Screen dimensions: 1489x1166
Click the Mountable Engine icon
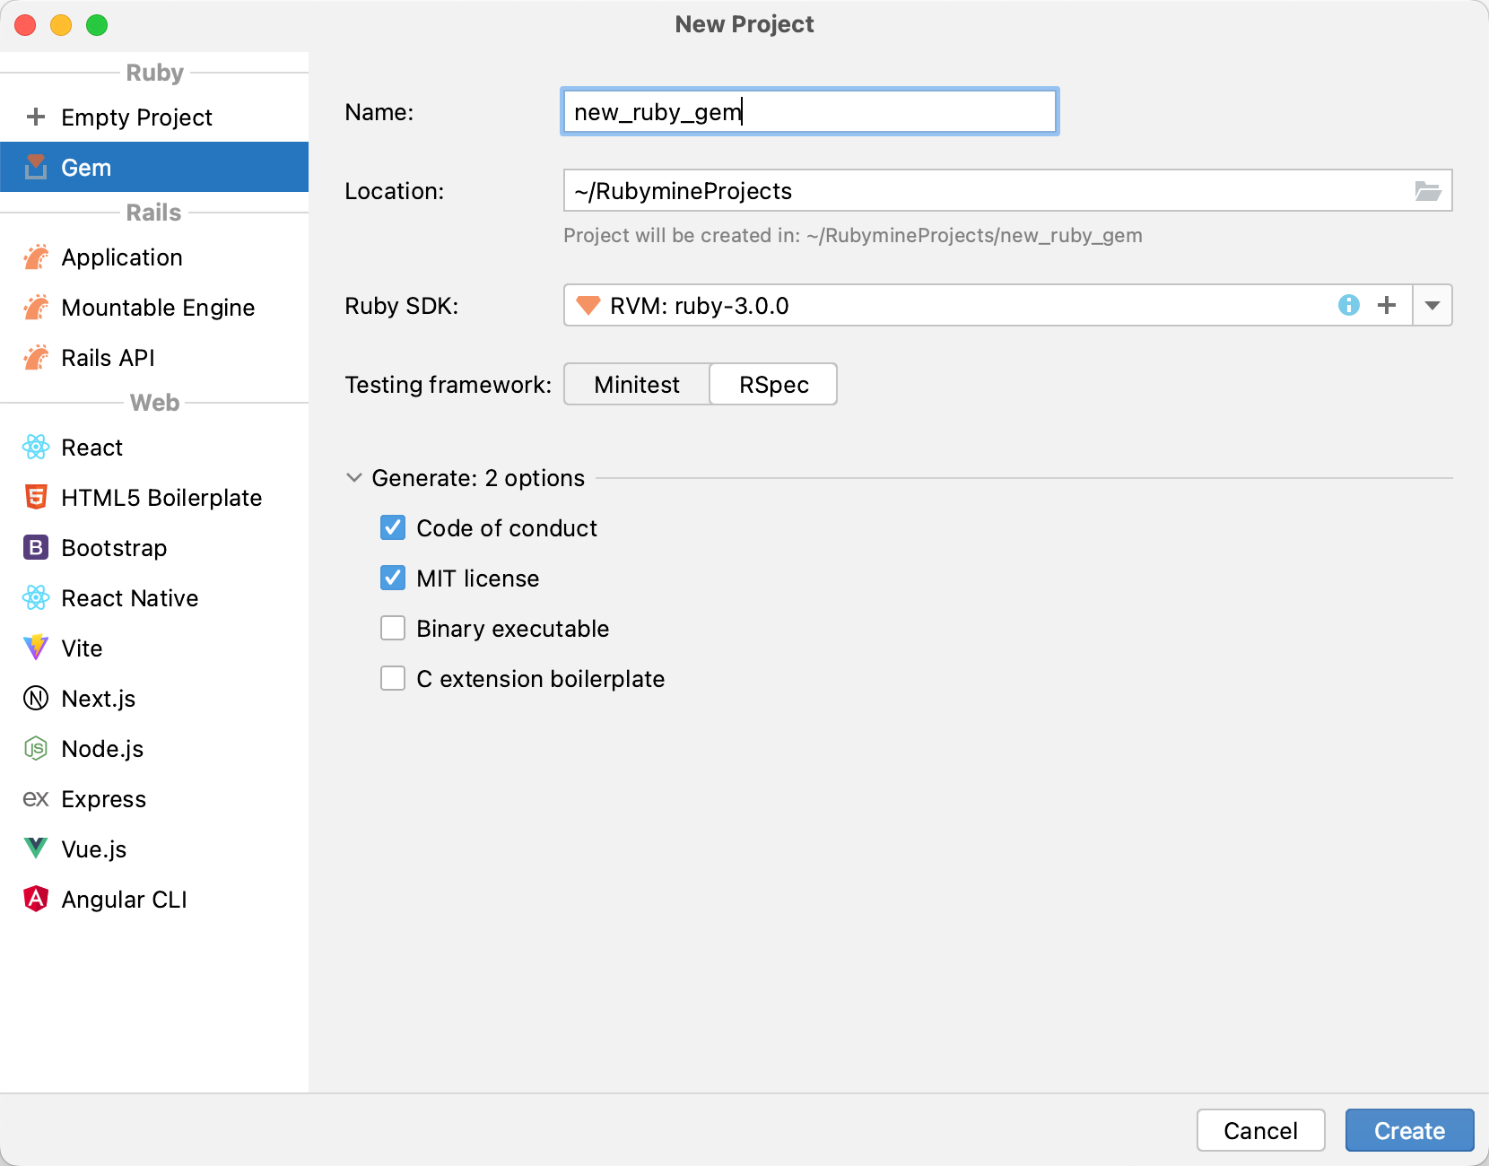[x=36, y=308]
